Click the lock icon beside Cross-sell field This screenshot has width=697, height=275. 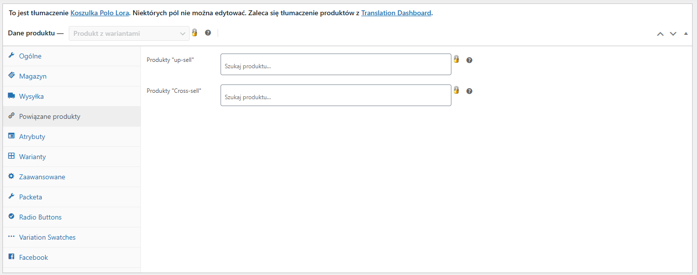pyautogui.click(x=456, y=90)
